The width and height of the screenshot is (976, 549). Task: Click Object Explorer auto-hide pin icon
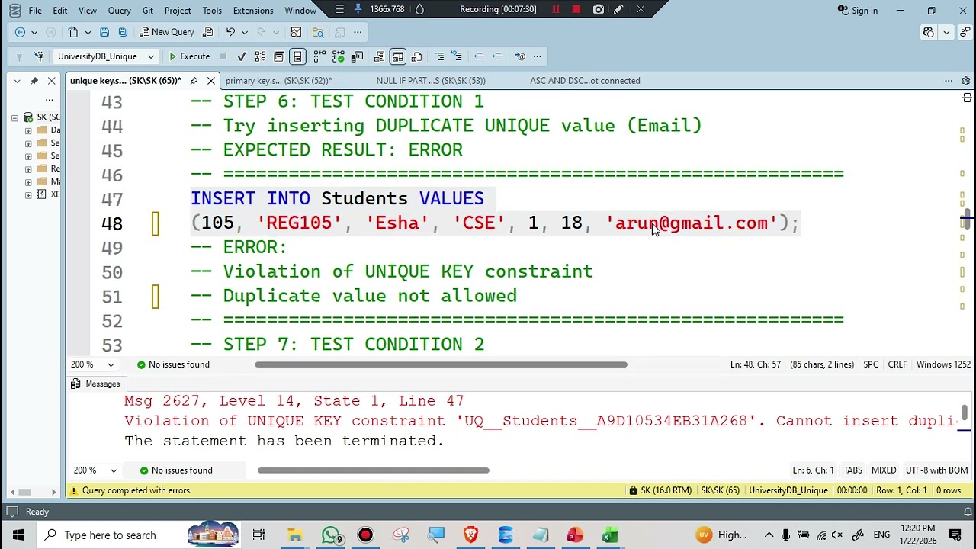(x=34, y=81)
